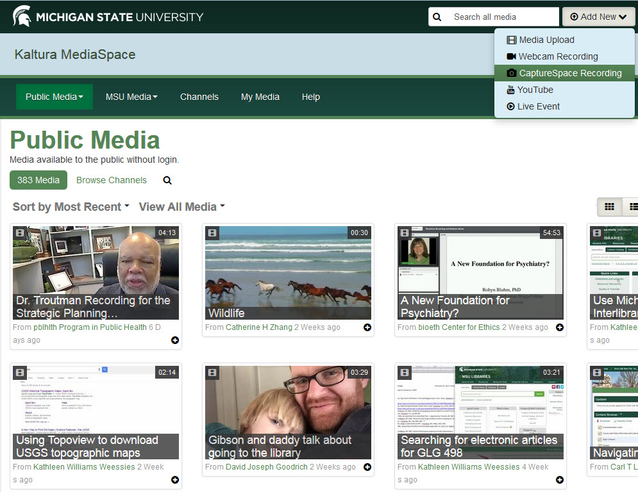The height and width of the screenshot is (492, 638).
Task: Click author link David Joseph Goodrich
Action: coord(267,467)
